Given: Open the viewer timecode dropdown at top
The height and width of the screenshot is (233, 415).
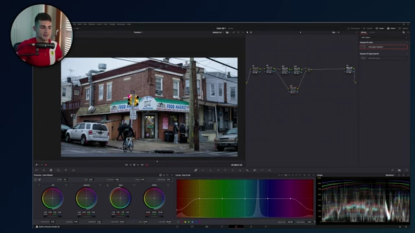Looking at the screenshot, I should [x=218, y=32].
